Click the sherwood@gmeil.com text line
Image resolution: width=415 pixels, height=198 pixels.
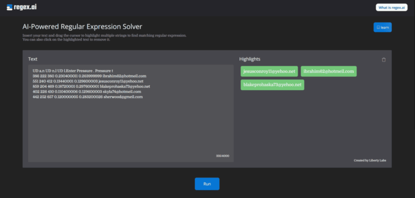point(88,97)
